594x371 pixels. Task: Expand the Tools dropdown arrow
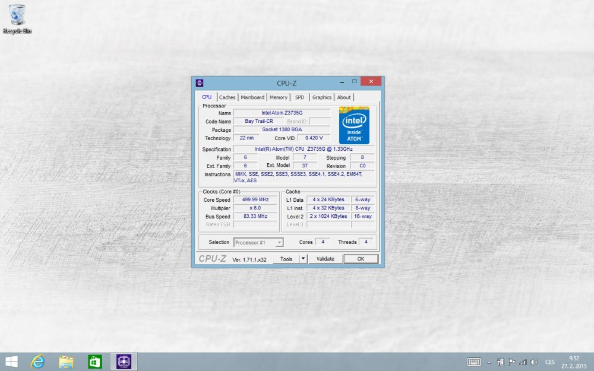tap(302, 259)
